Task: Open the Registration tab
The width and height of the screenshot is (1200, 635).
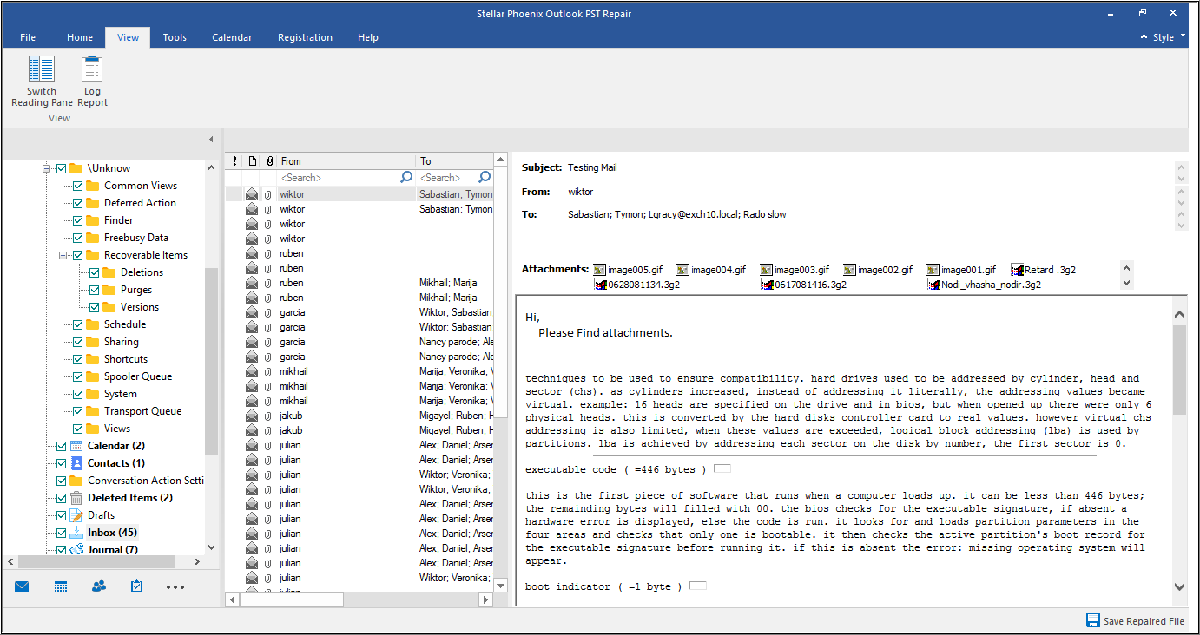Action: click(x=305, y=37)
